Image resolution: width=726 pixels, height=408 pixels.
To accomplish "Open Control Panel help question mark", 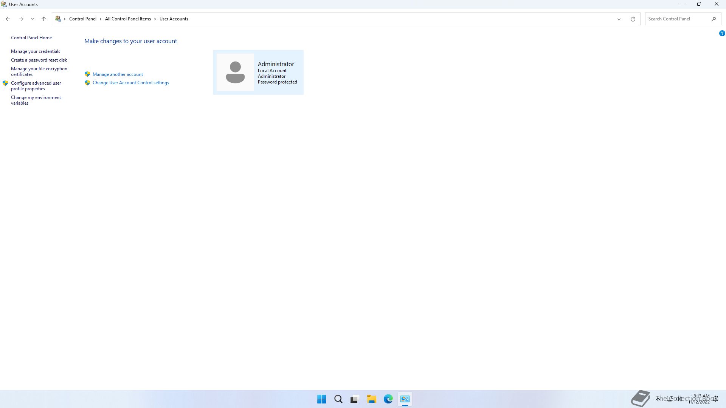I will coord(722,33).
